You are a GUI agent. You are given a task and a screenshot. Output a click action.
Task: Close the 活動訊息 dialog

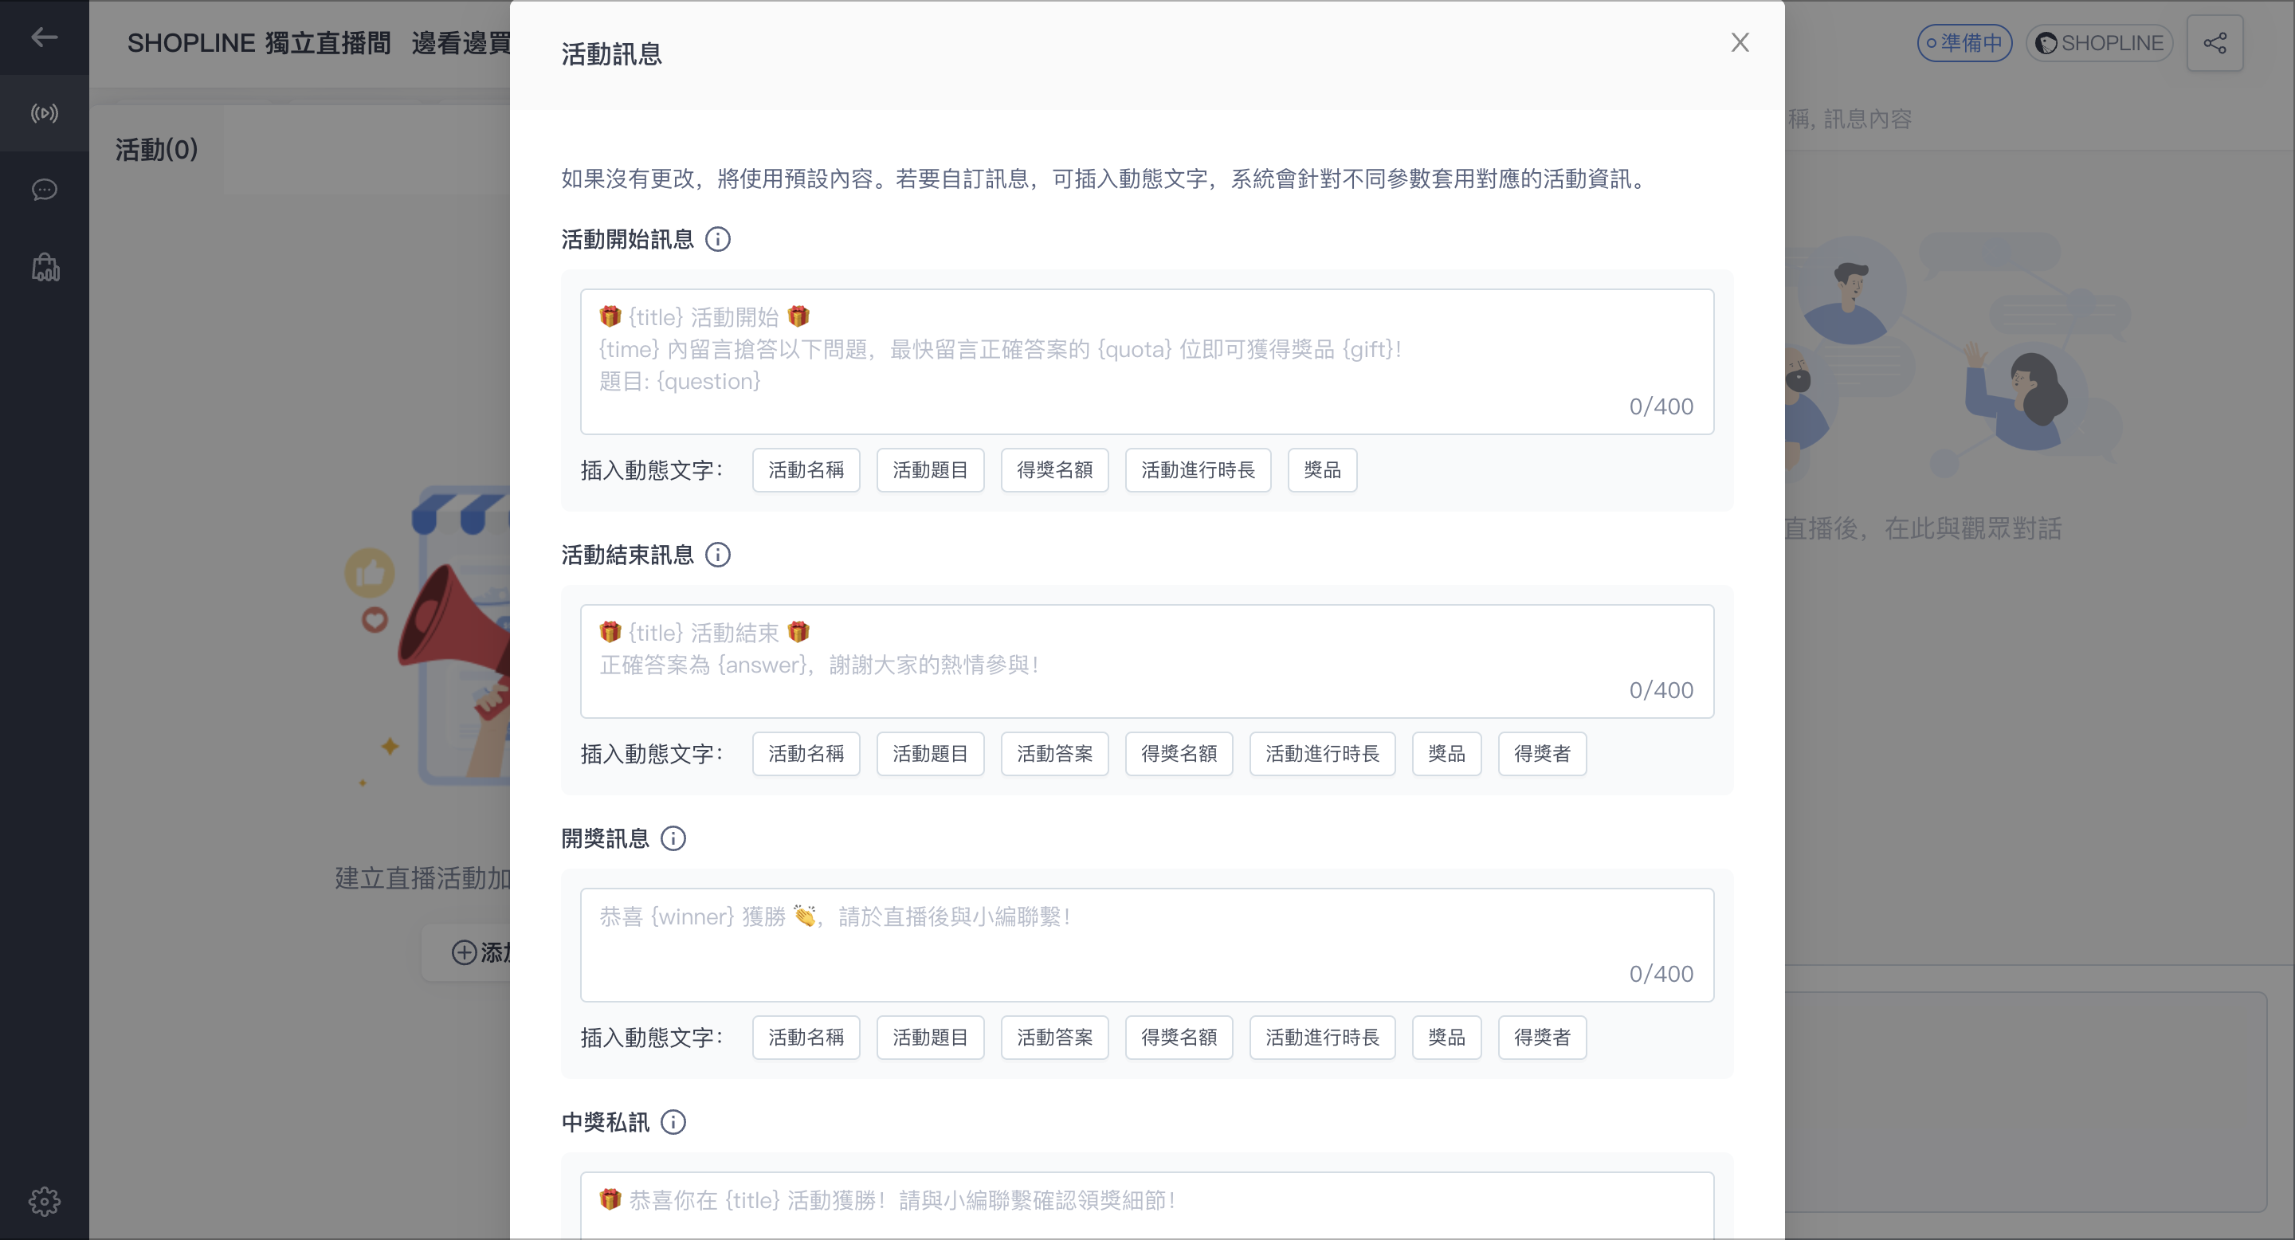tap(1739, 42)
